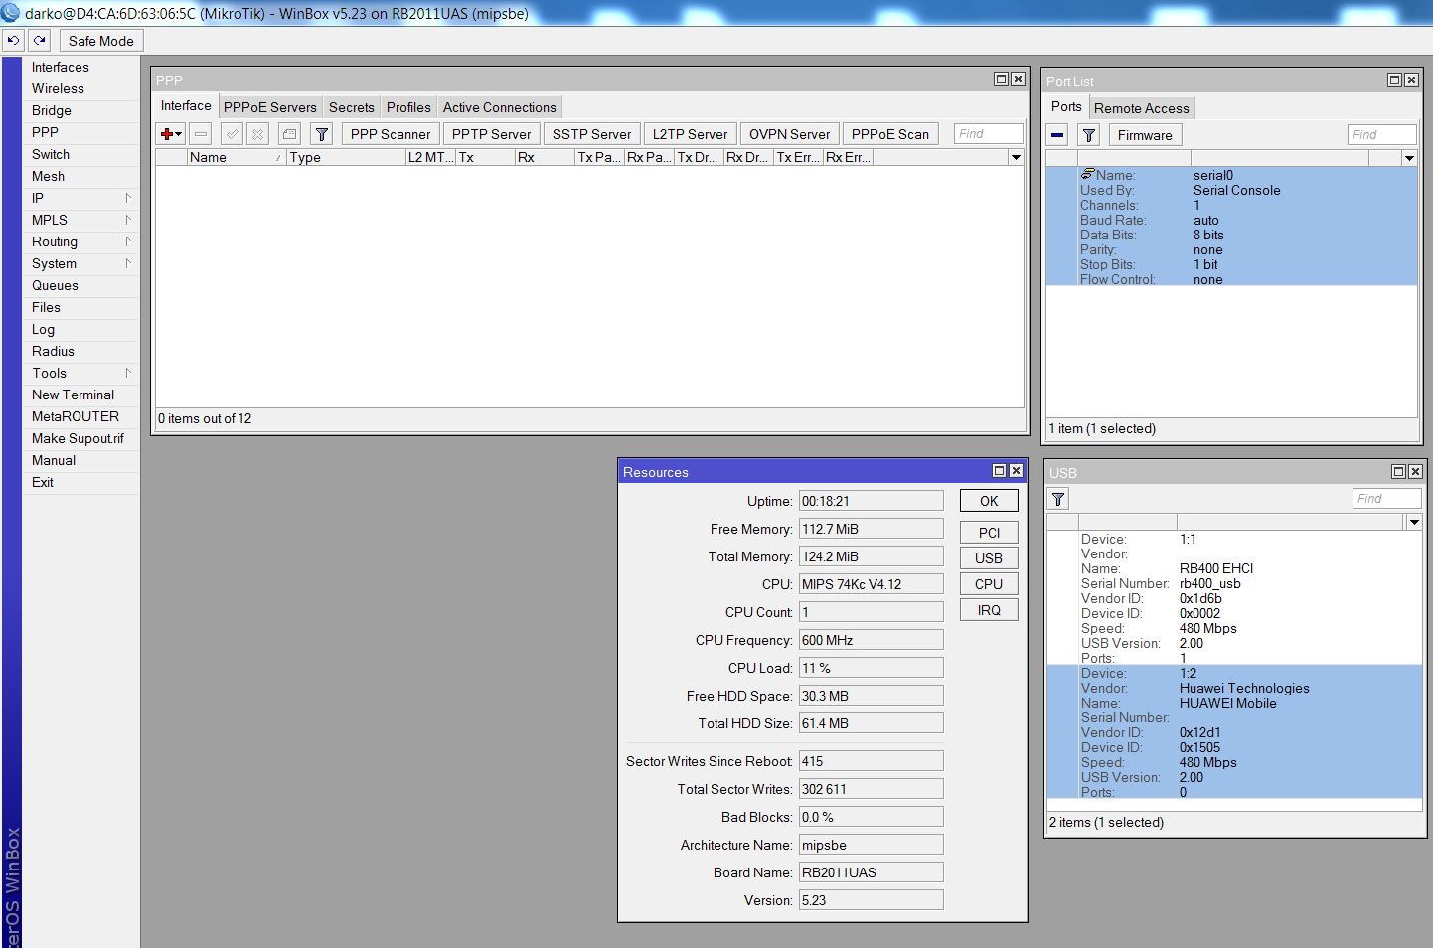This screenshot has height=948, width=1433.
Task: Click the comment icon in PPP toolbar
Action: (289, 134)
